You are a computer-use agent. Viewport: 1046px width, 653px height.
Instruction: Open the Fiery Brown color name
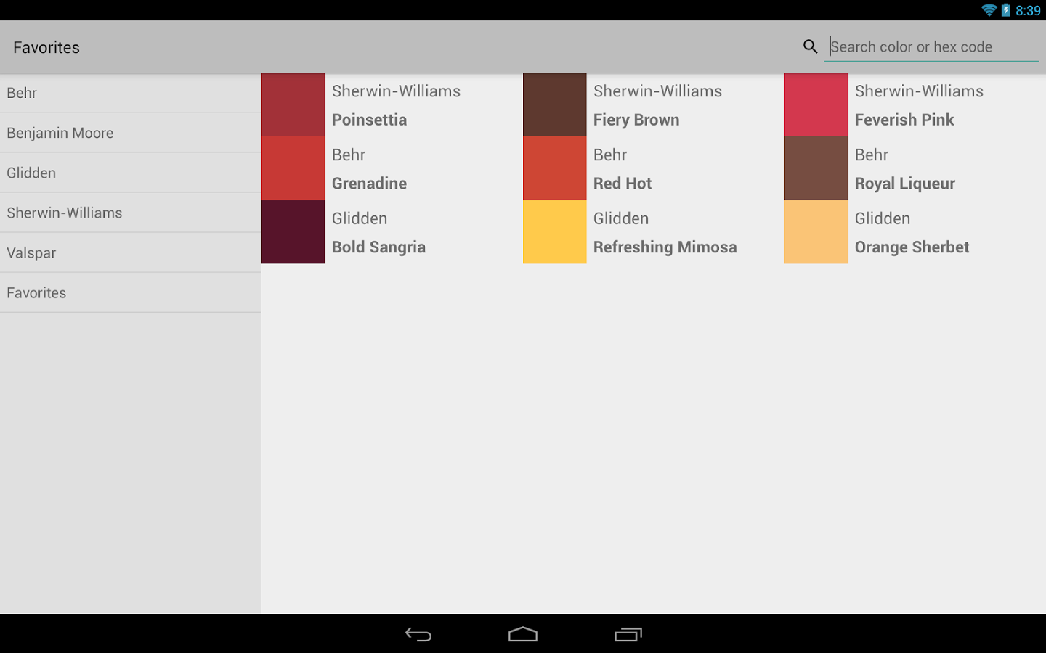coord(636,120)
